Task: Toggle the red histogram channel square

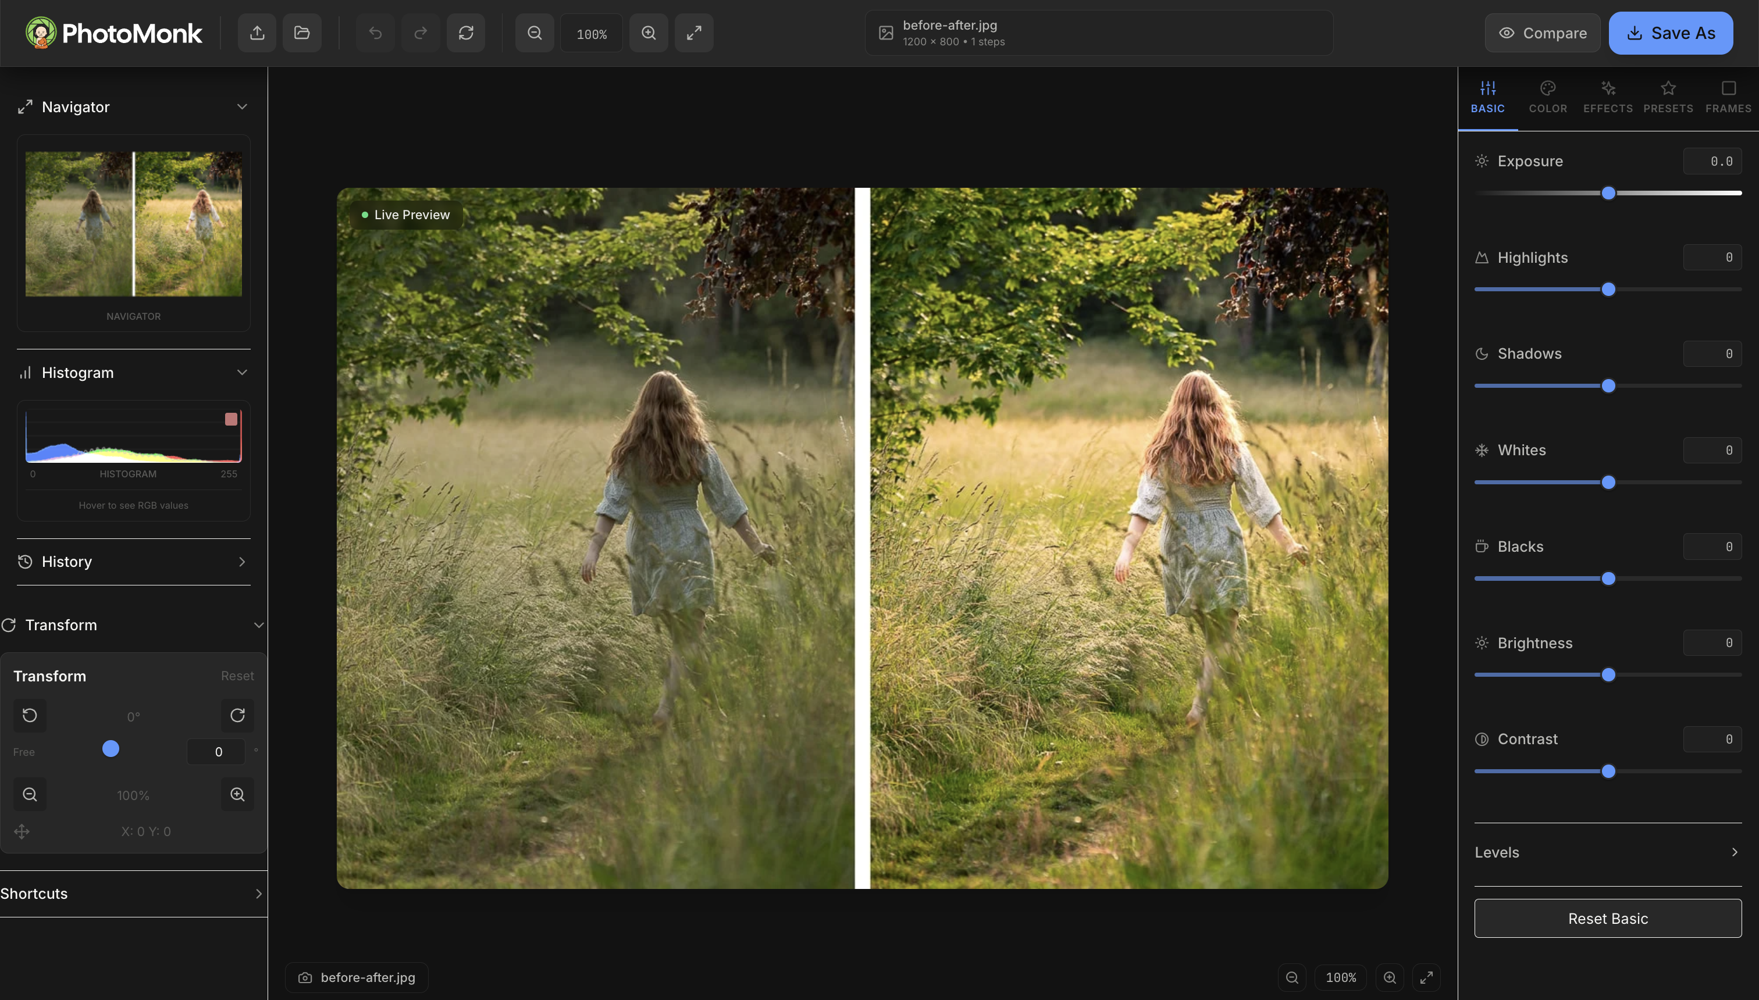Action: point(231,419)
